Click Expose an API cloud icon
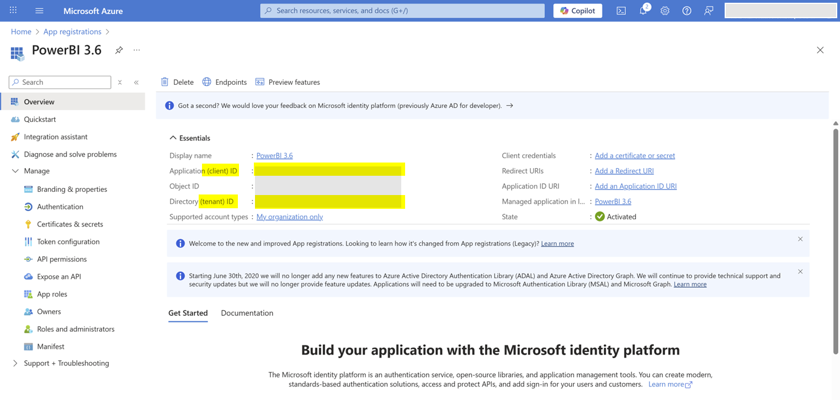The width and height of the screenshot is (840, 400). pos(28,277)
